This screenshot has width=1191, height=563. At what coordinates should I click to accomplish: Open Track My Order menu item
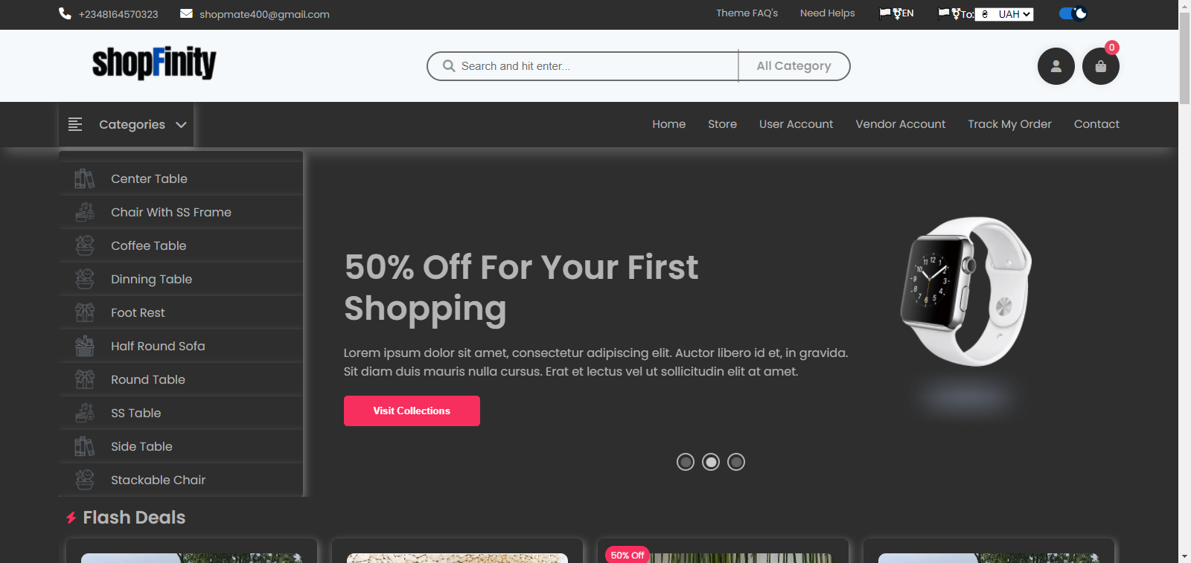click(1009, 124)
